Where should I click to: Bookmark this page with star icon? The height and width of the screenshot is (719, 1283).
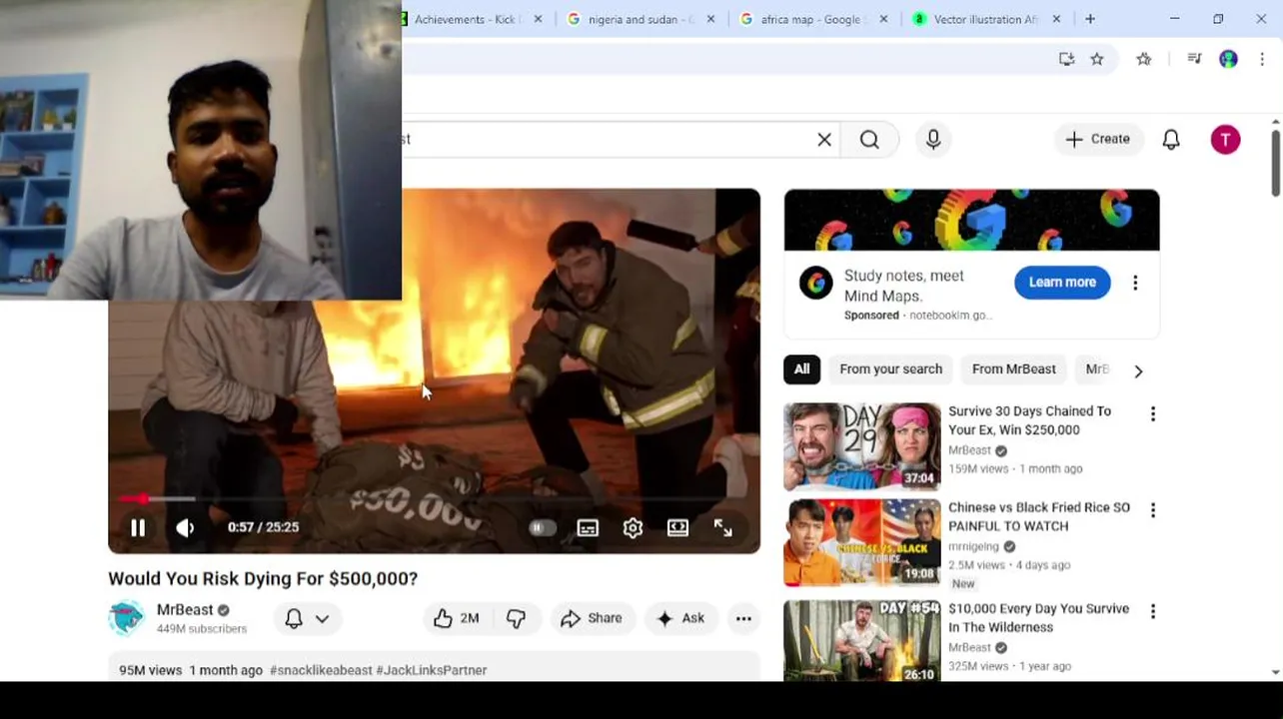click(x=1097, y=59)
